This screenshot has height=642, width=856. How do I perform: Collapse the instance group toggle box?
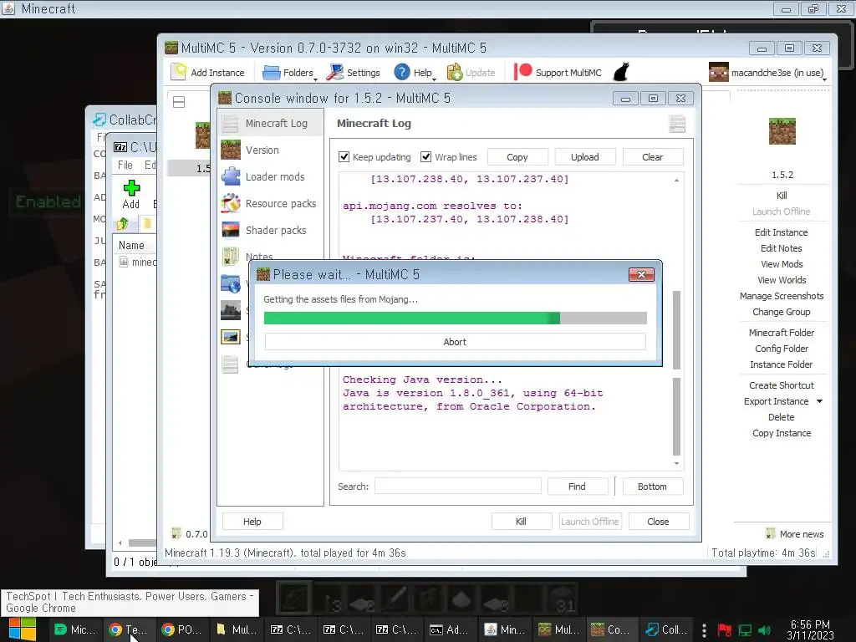(179, 102)
